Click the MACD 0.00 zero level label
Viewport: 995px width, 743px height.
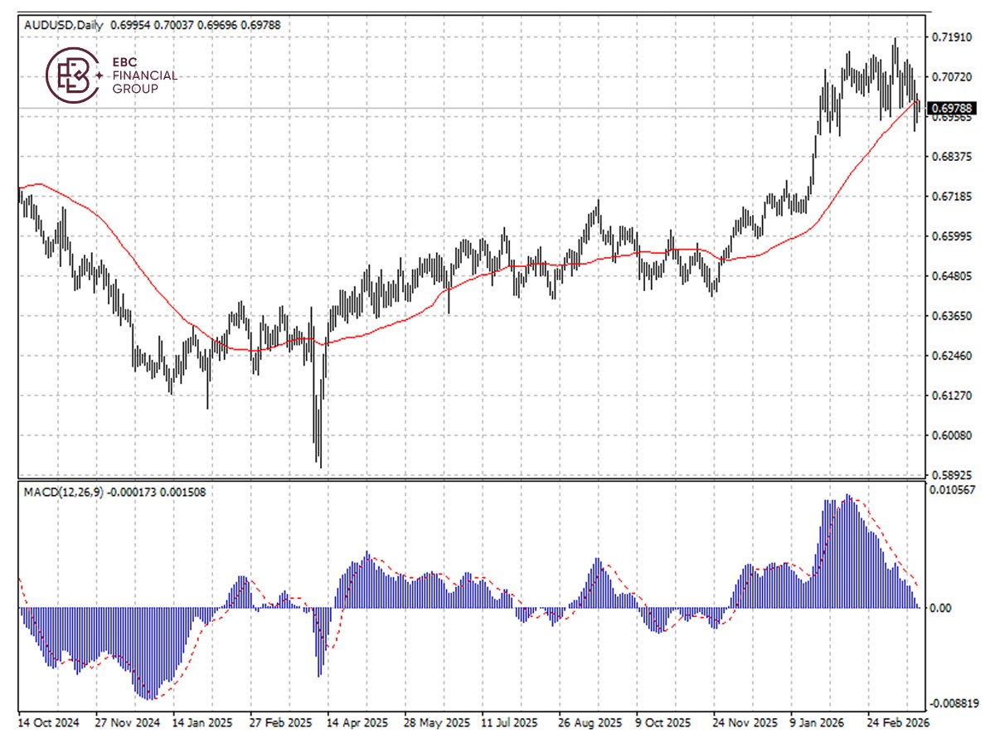(942, 608)
